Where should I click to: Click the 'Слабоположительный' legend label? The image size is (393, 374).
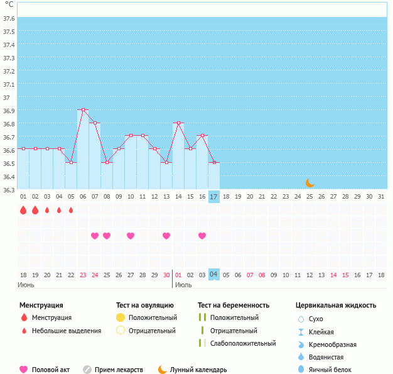(243, 343)
